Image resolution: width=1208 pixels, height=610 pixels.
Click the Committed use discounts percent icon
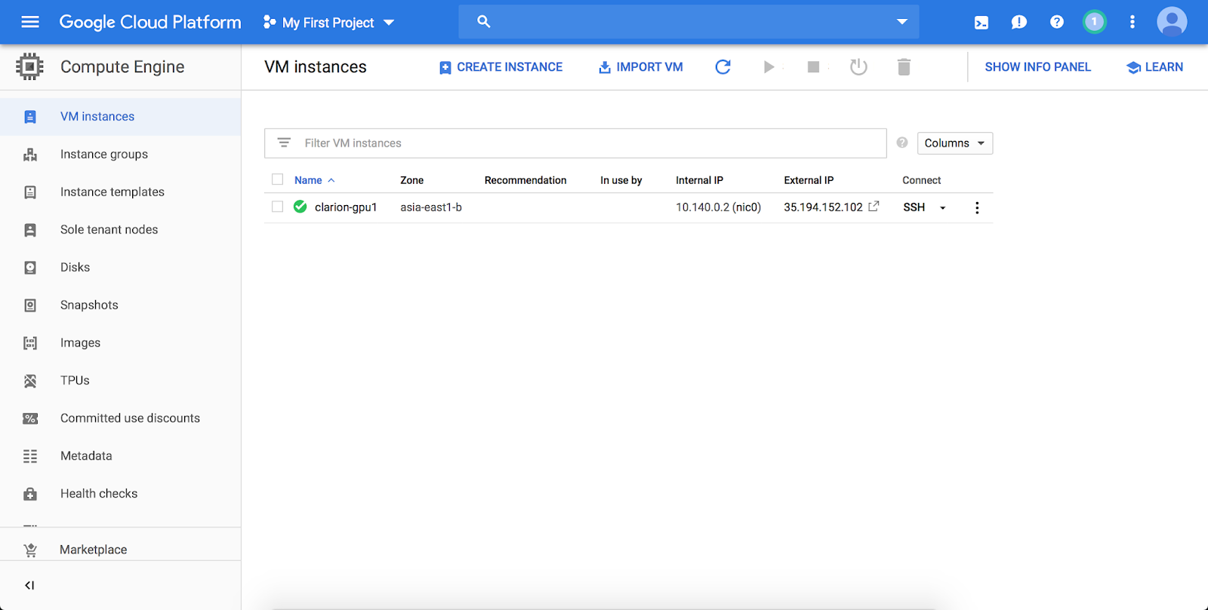[x=30, y=418]
